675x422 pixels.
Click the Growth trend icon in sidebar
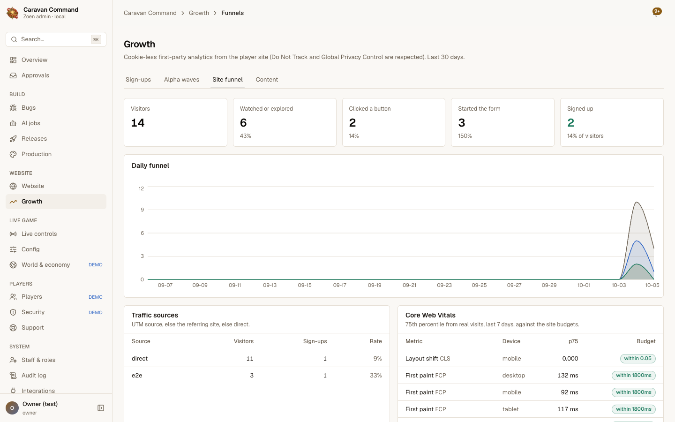[x=13, y=202]
